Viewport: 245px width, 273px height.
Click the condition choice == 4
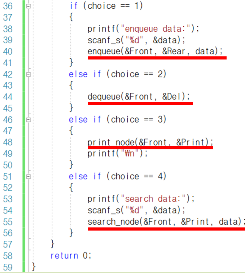(137, 176)
